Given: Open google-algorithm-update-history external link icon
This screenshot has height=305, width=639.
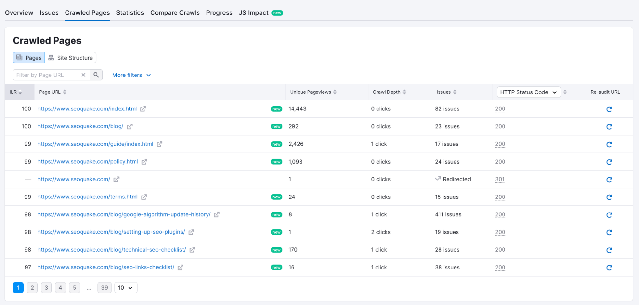Looking at the screenshot, I should point(216,214).
